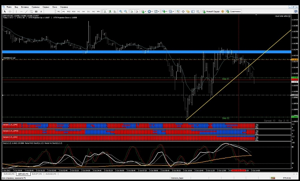Open the Окно menu

55,7
